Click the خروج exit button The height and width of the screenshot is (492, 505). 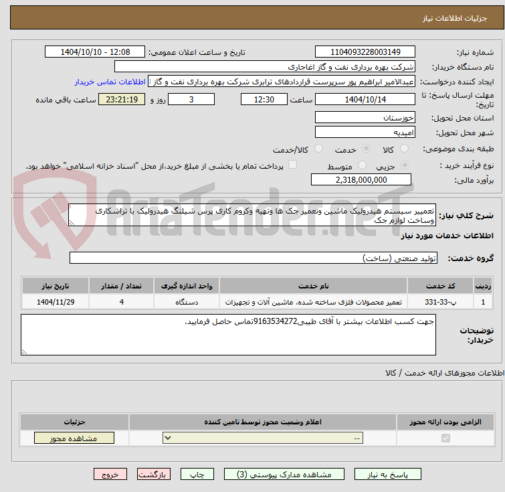coord(110,475)
